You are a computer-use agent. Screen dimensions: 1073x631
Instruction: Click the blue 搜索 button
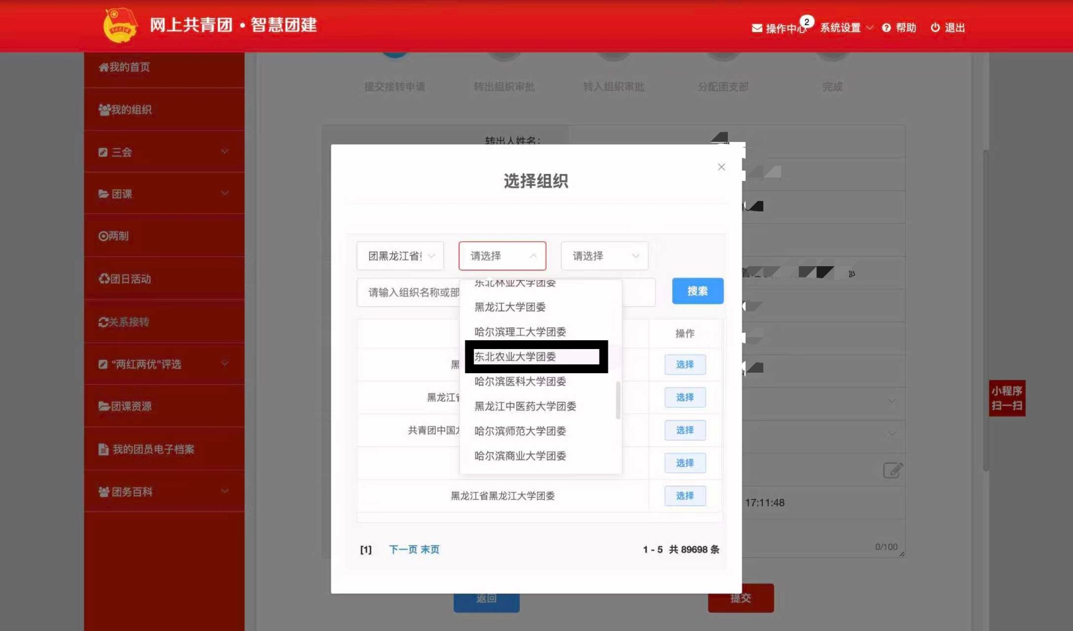click(x=698, y=291)
